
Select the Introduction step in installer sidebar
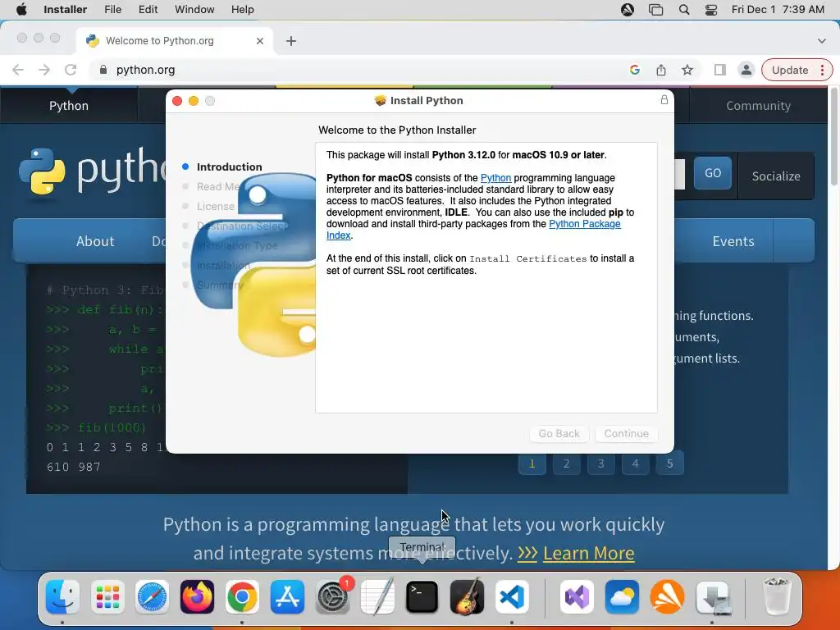230,167
